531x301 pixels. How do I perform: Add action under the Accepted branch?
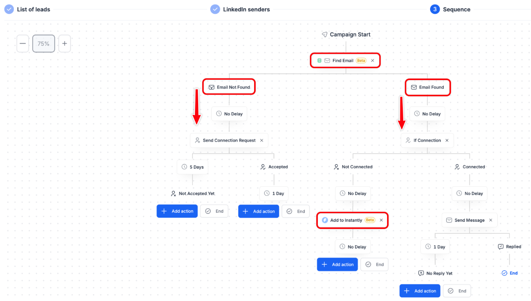coord(259,211)
